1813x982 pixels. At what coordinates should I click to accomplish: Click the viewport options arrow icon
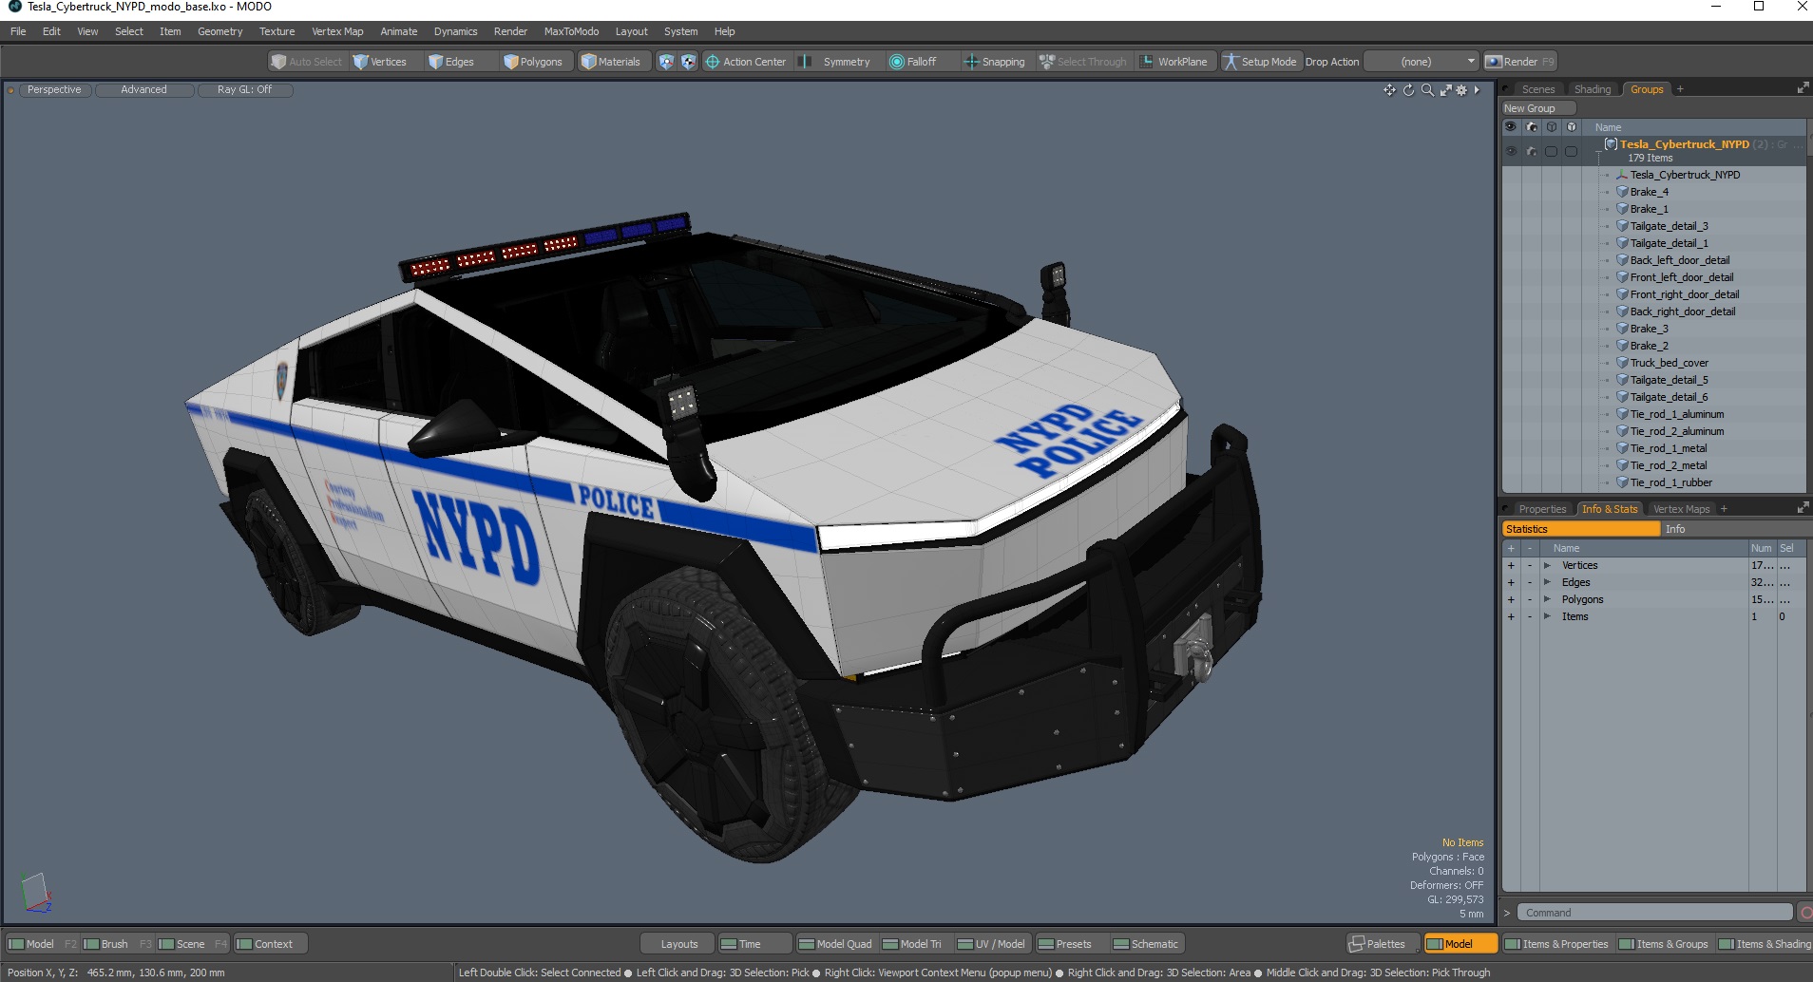click(x=1477, y=89)
